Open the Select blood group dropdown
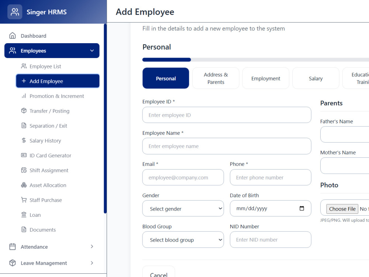This screenshot has height=277, width=369. (x=183, y=240)
